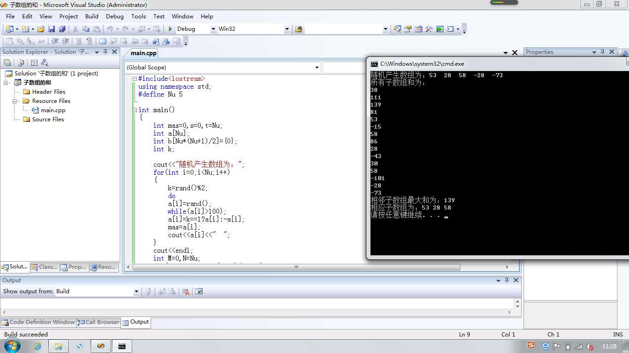This screenshot has height=353, width=629.
Task: Toggle the Output panel pin
Action: point(507,280)
